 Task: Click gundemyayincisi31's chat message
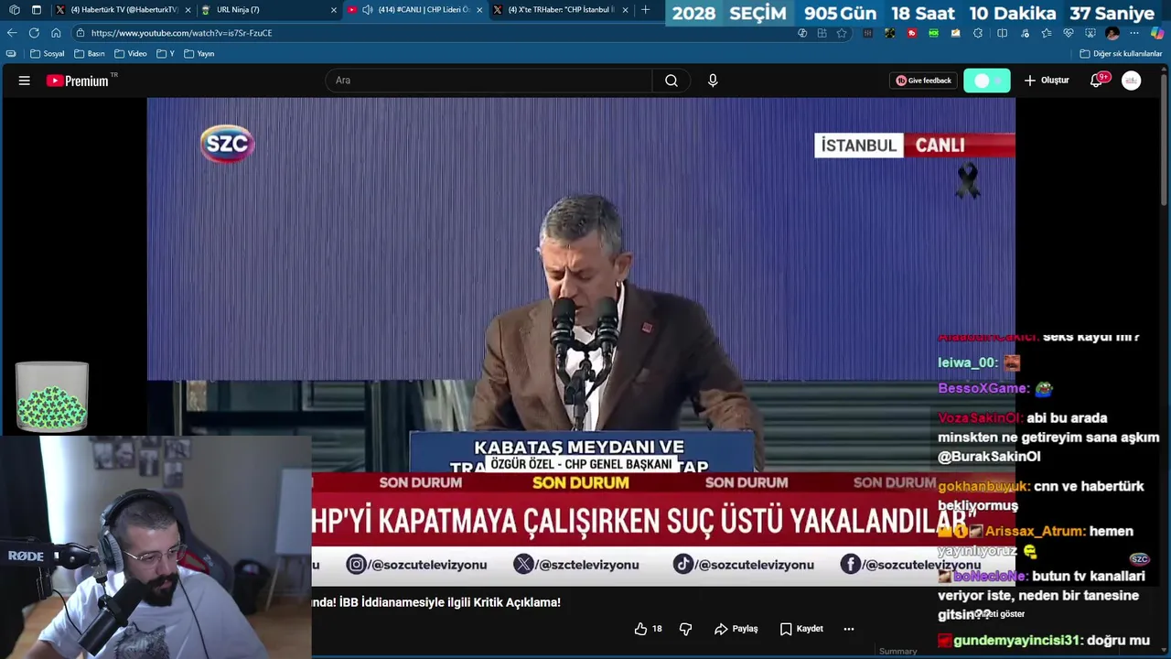tap(1044, 641)
